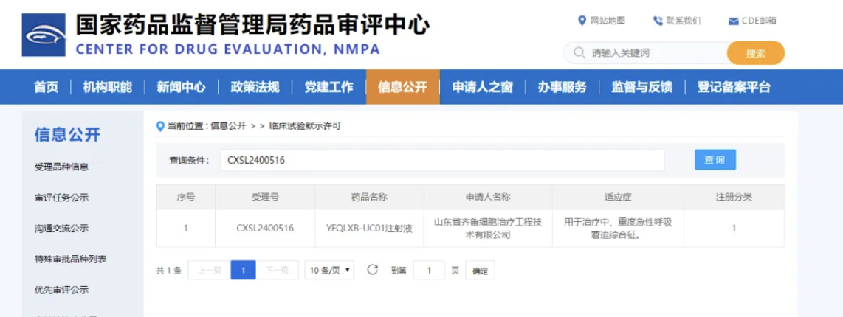The image size is (843, 317).
Task: Click the magnifier icon in keyword search
Action: pyautogui.click(x=578, y=53)
